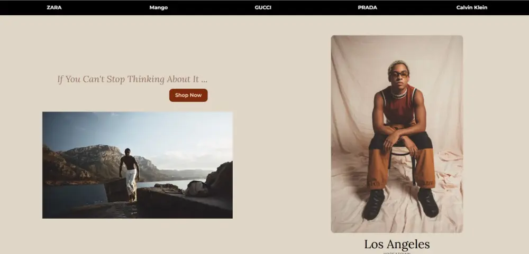Image resolution: width=529 pixels, height=254 pixels.
Task: Open the Calvin Klein menu item
Action: click(x=472, y=7)
